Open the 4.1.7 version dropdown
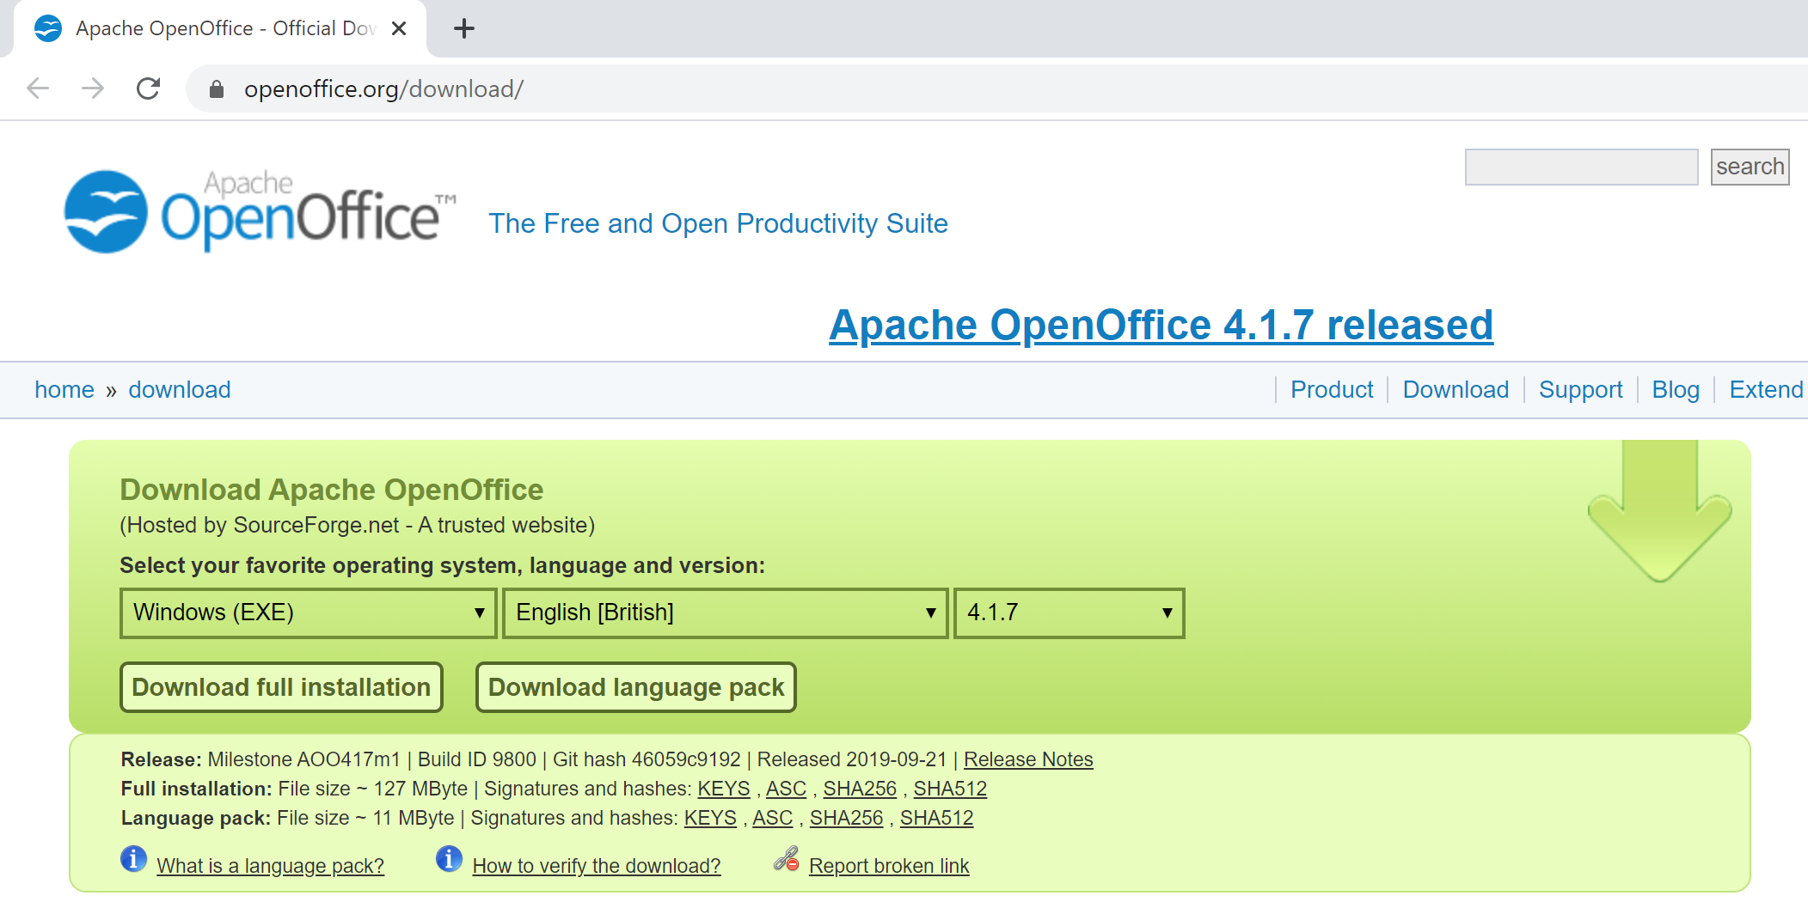This screenshot has width=1808, height=902. coord(1069,613)
